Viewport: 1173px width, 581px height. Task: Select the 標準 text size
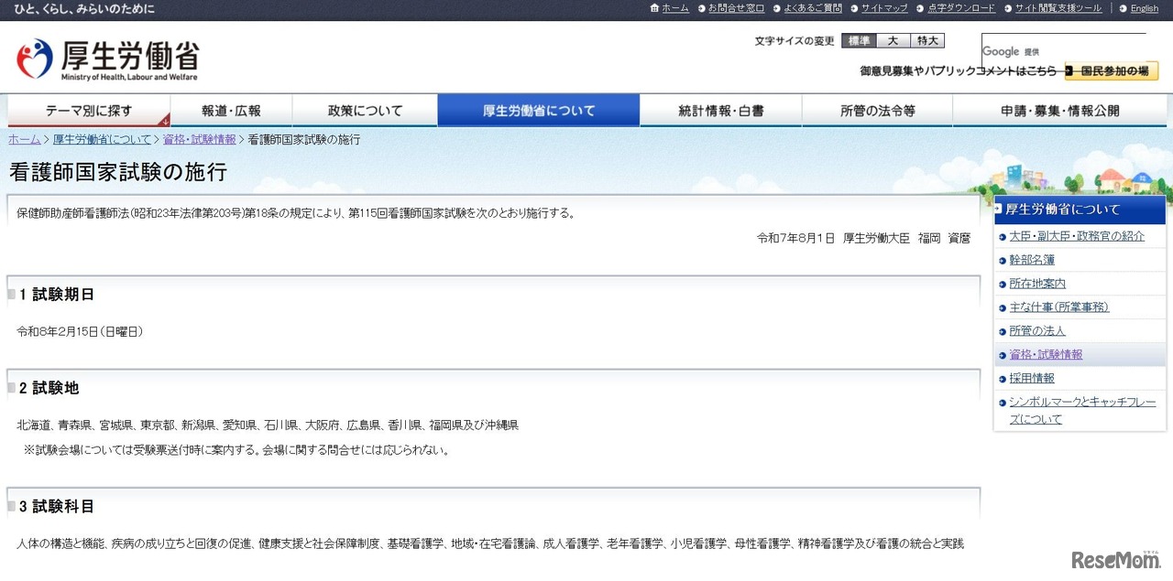(859, 40)
